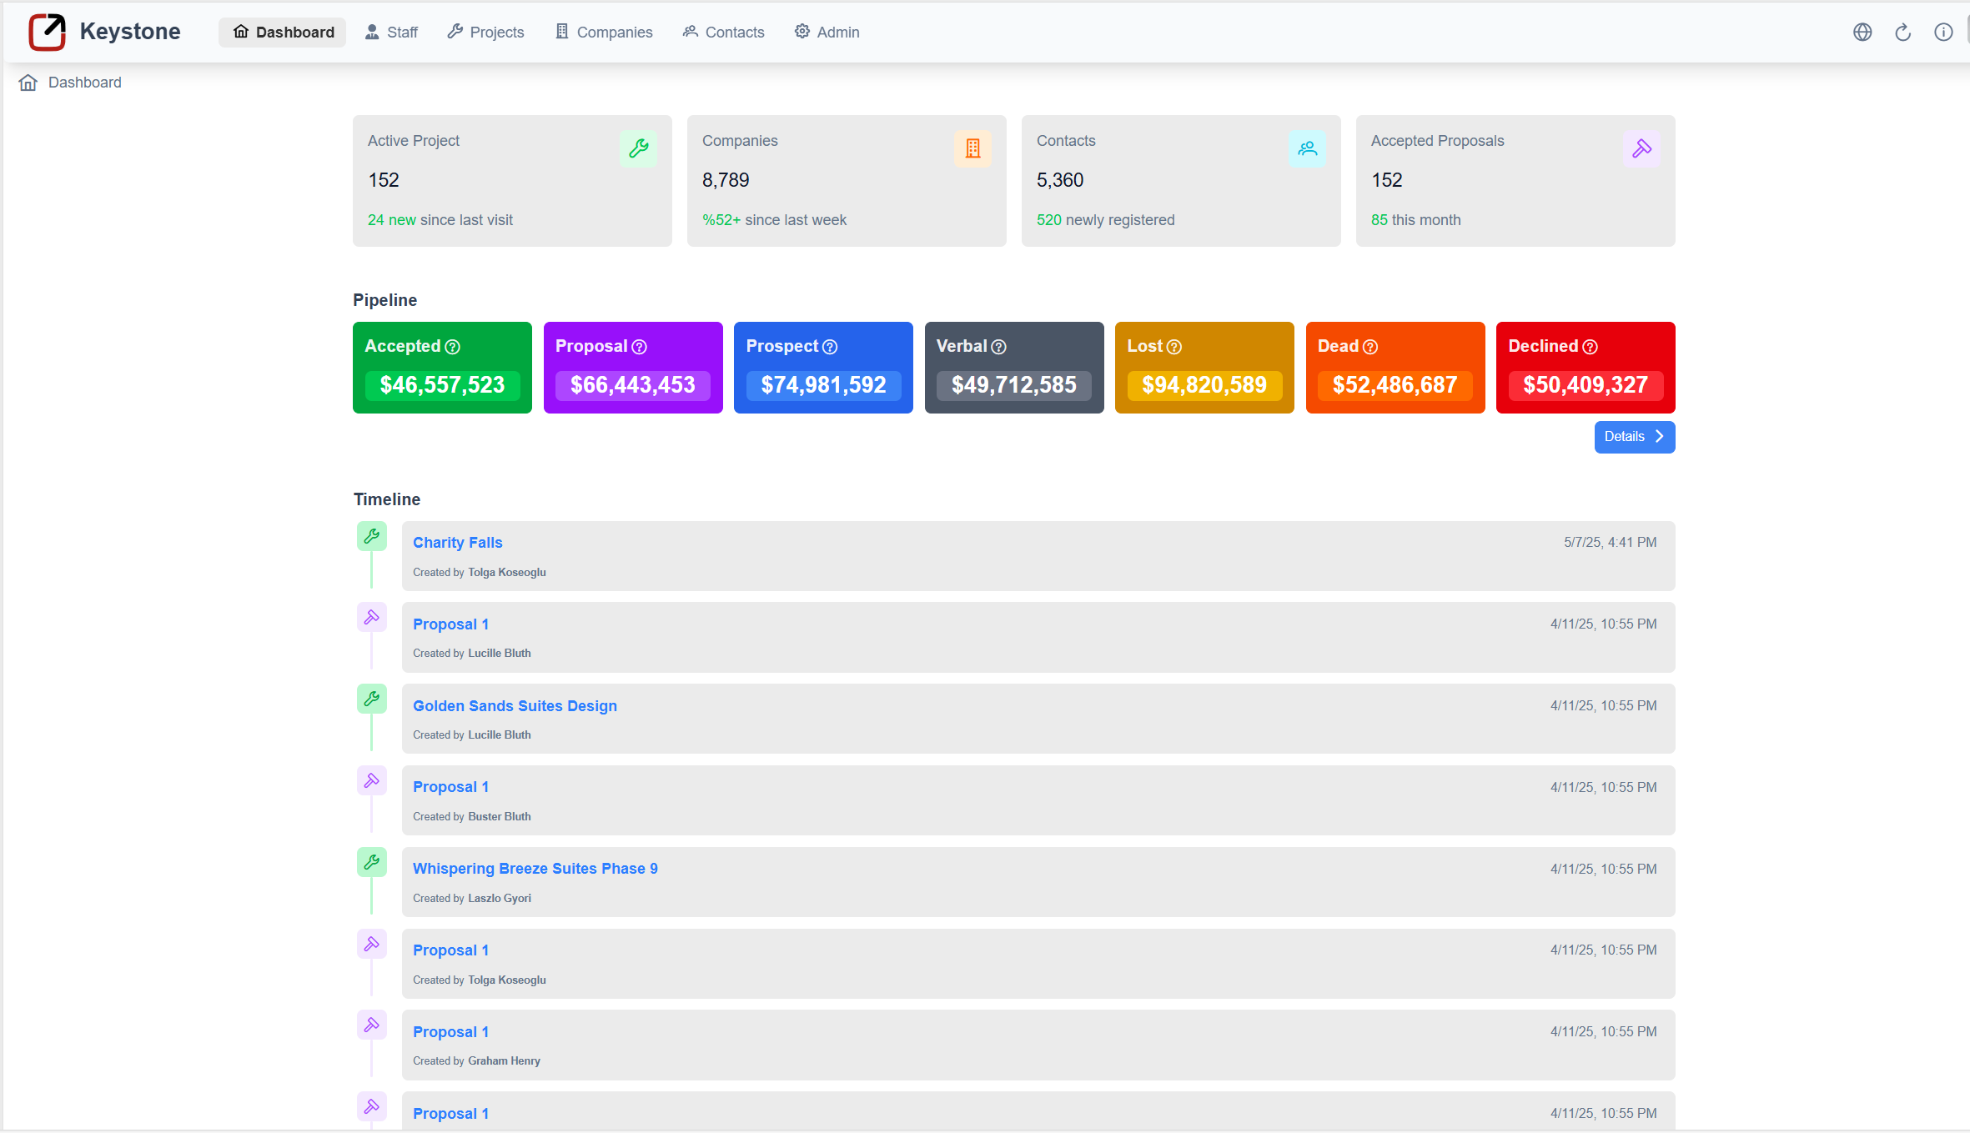The width and height of the screenshot is (1970, 1133).
Task: Click the Keystone logo icon
Action: coord(47,32)
